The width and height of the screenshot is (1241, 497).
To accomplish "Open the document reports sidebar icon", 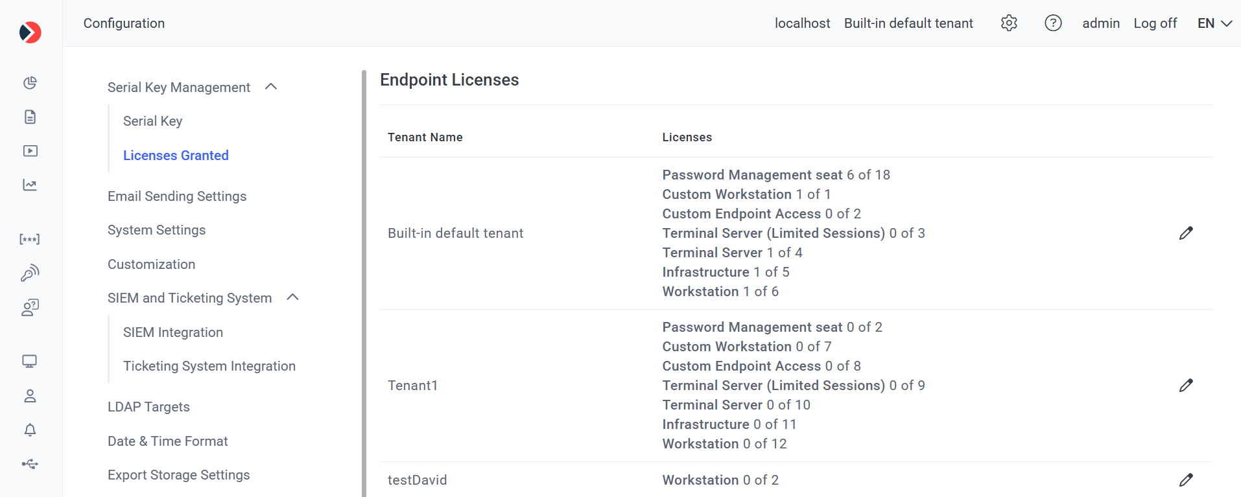I will [30, 117].
